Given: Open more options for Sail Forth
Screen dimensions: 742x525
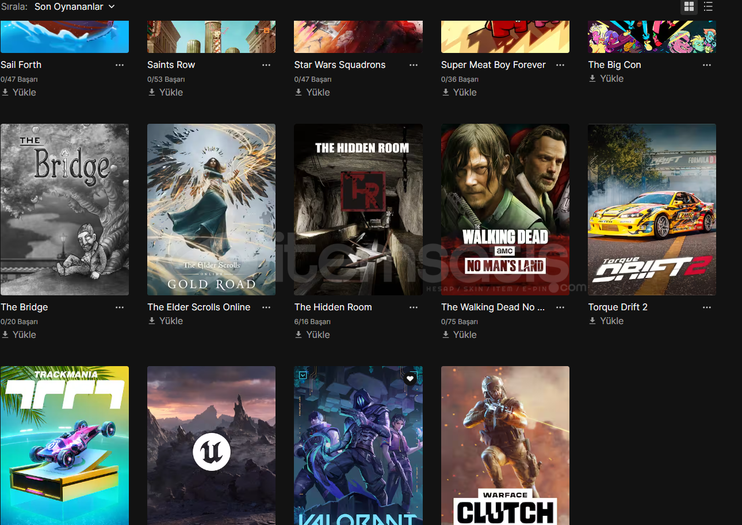Looking at the screenshot, I should (x=120, y=65).
